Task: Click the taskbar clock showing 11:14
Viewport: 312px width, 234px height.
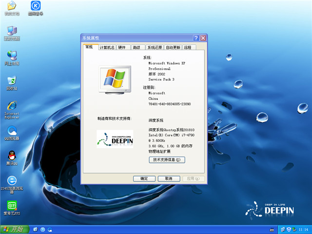Action: click(303, 230)
